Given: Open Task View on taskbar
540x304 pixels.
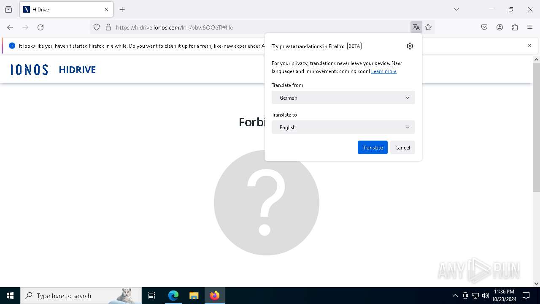Looking at the screenshot, I should point(152,296).
